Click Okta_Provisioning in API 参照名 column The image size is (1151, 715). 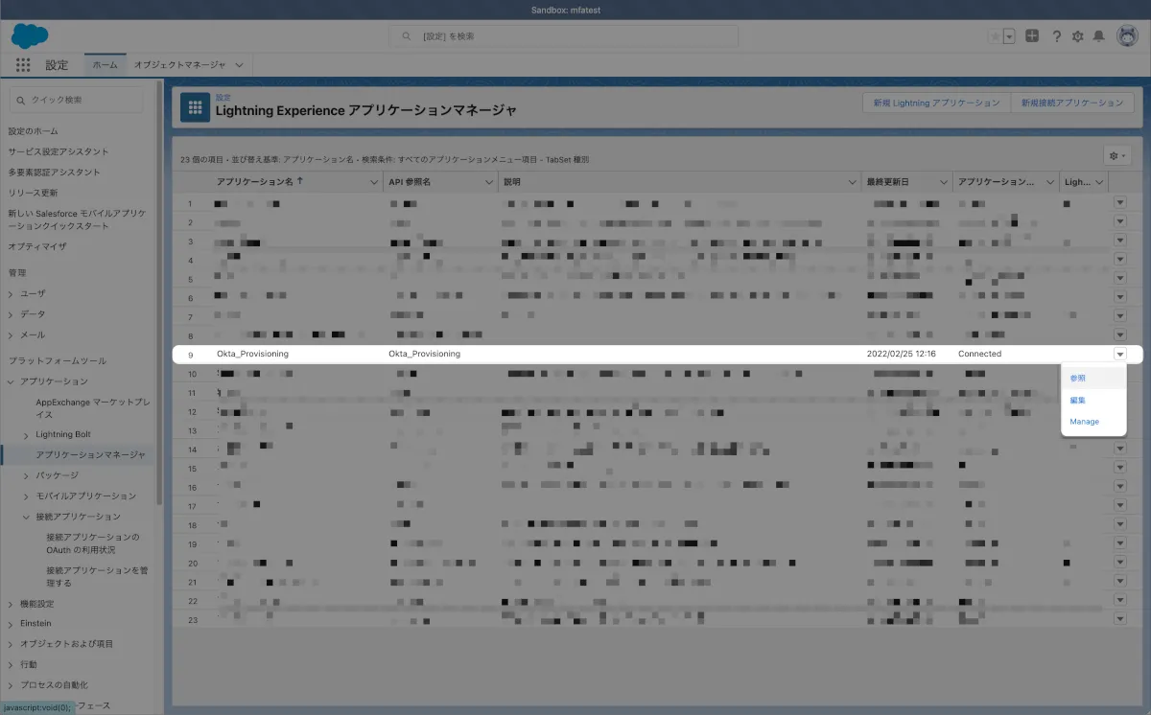(x=424, y=354)
